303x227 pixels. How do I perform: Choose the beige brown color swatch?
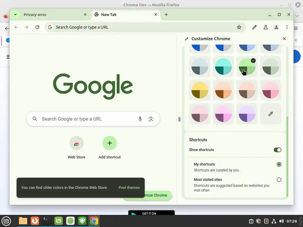247,90
